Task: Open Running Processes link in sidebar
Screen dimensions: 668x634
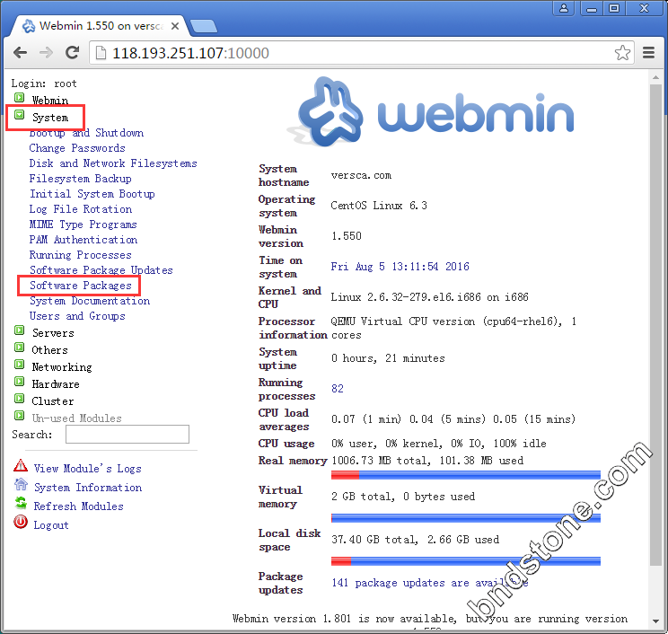Action: tap(81, 255)
